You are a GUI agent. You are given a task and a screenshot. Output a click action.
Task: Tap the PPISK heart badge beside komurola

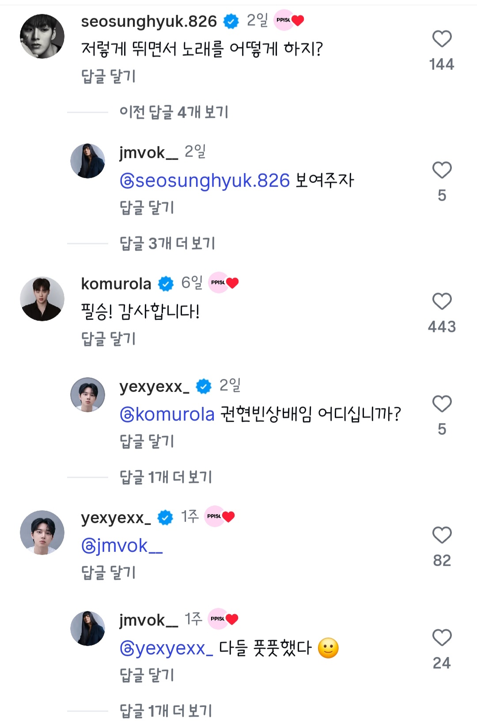224,283
